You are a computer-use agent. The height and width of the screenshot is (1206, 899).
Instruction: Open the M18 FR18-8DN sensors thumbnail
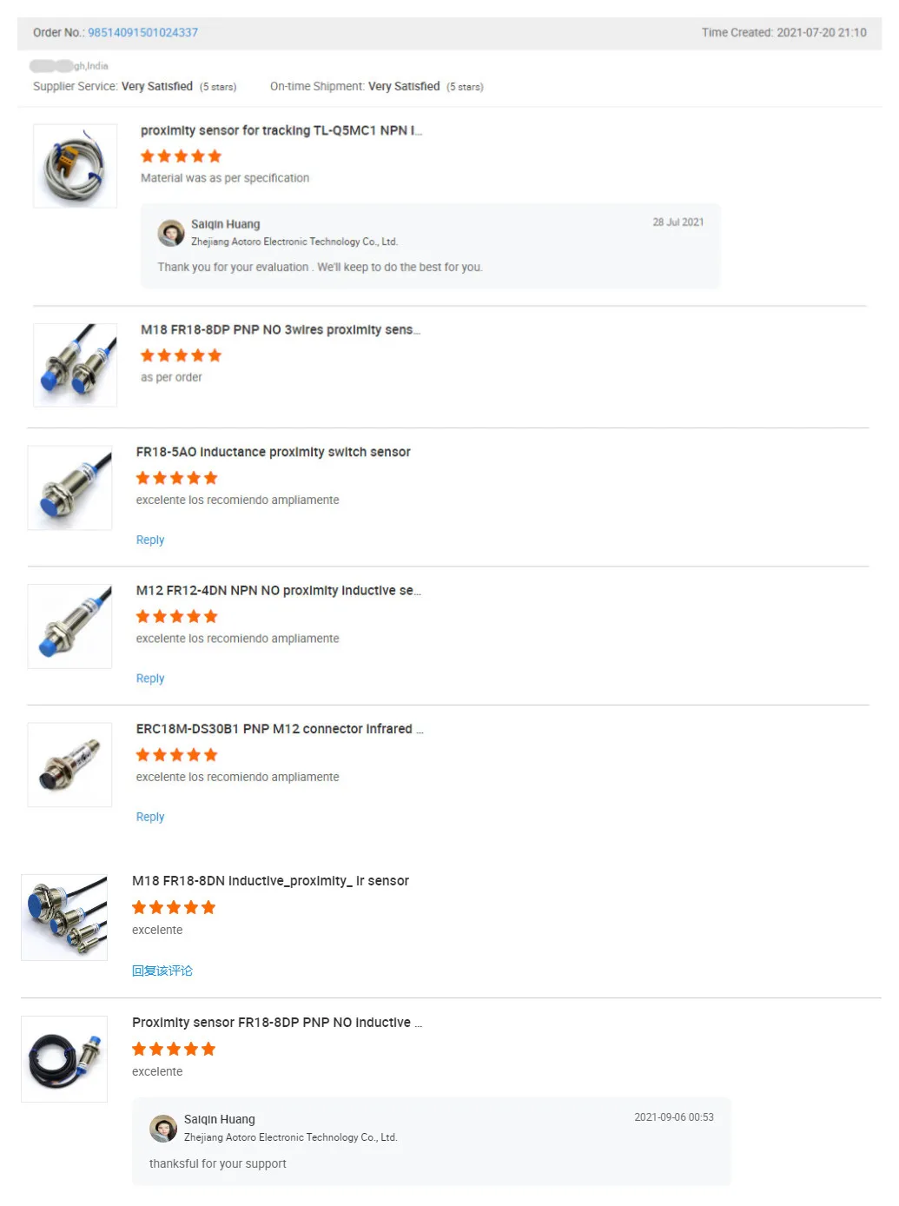[64, 918]
